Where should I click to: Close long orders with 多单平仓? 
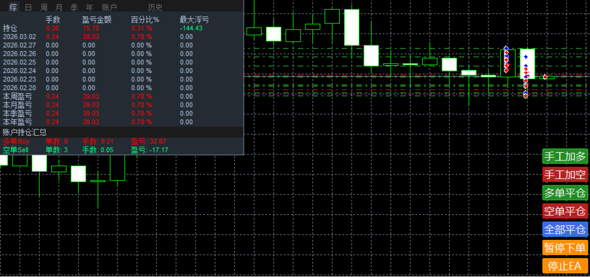click(x=565, y=193)
